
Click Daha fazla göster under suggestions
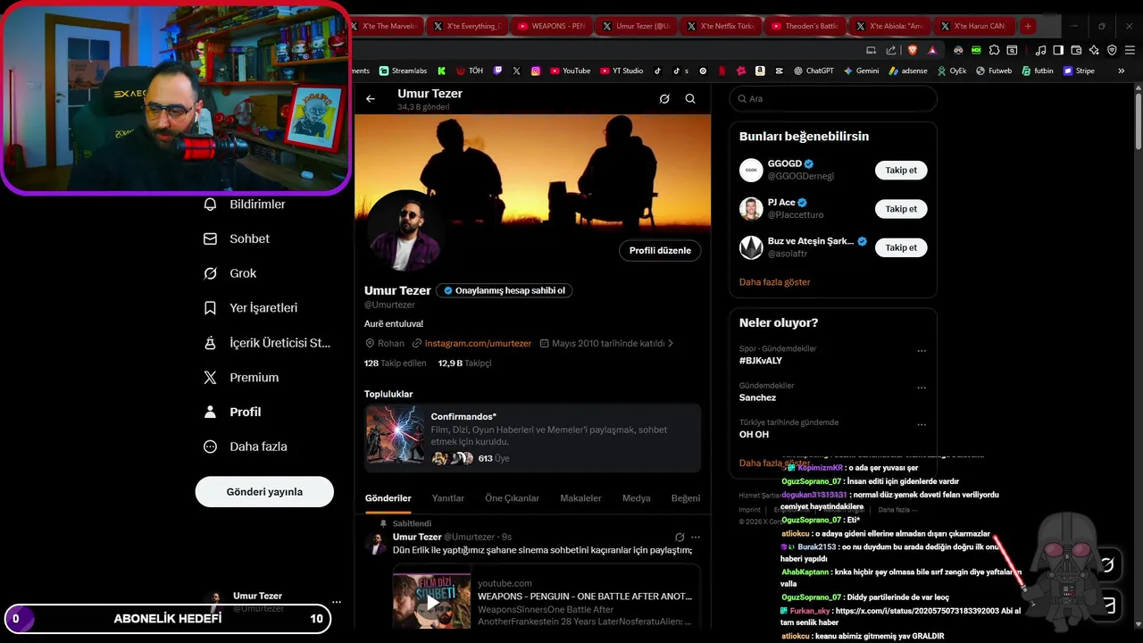[774, 282]
